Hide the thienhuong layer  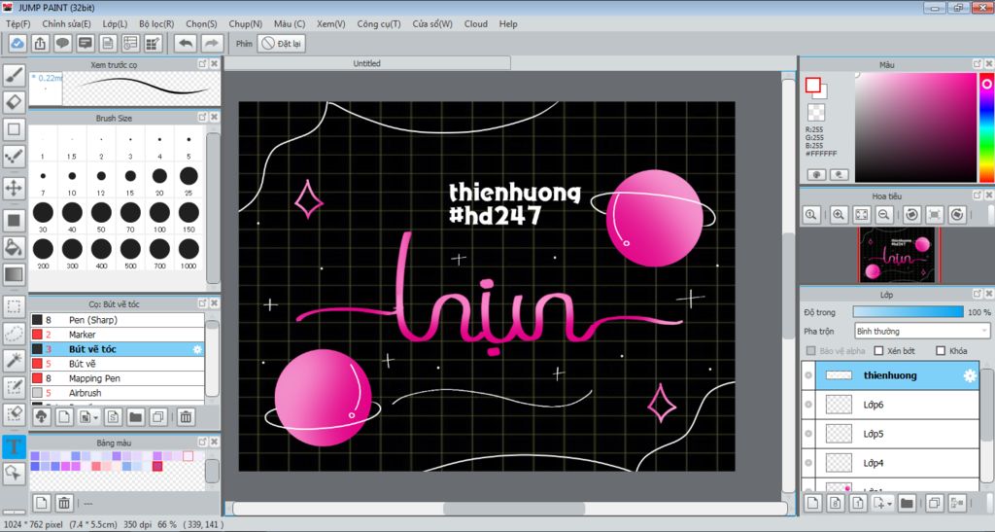tap(808, 375)
